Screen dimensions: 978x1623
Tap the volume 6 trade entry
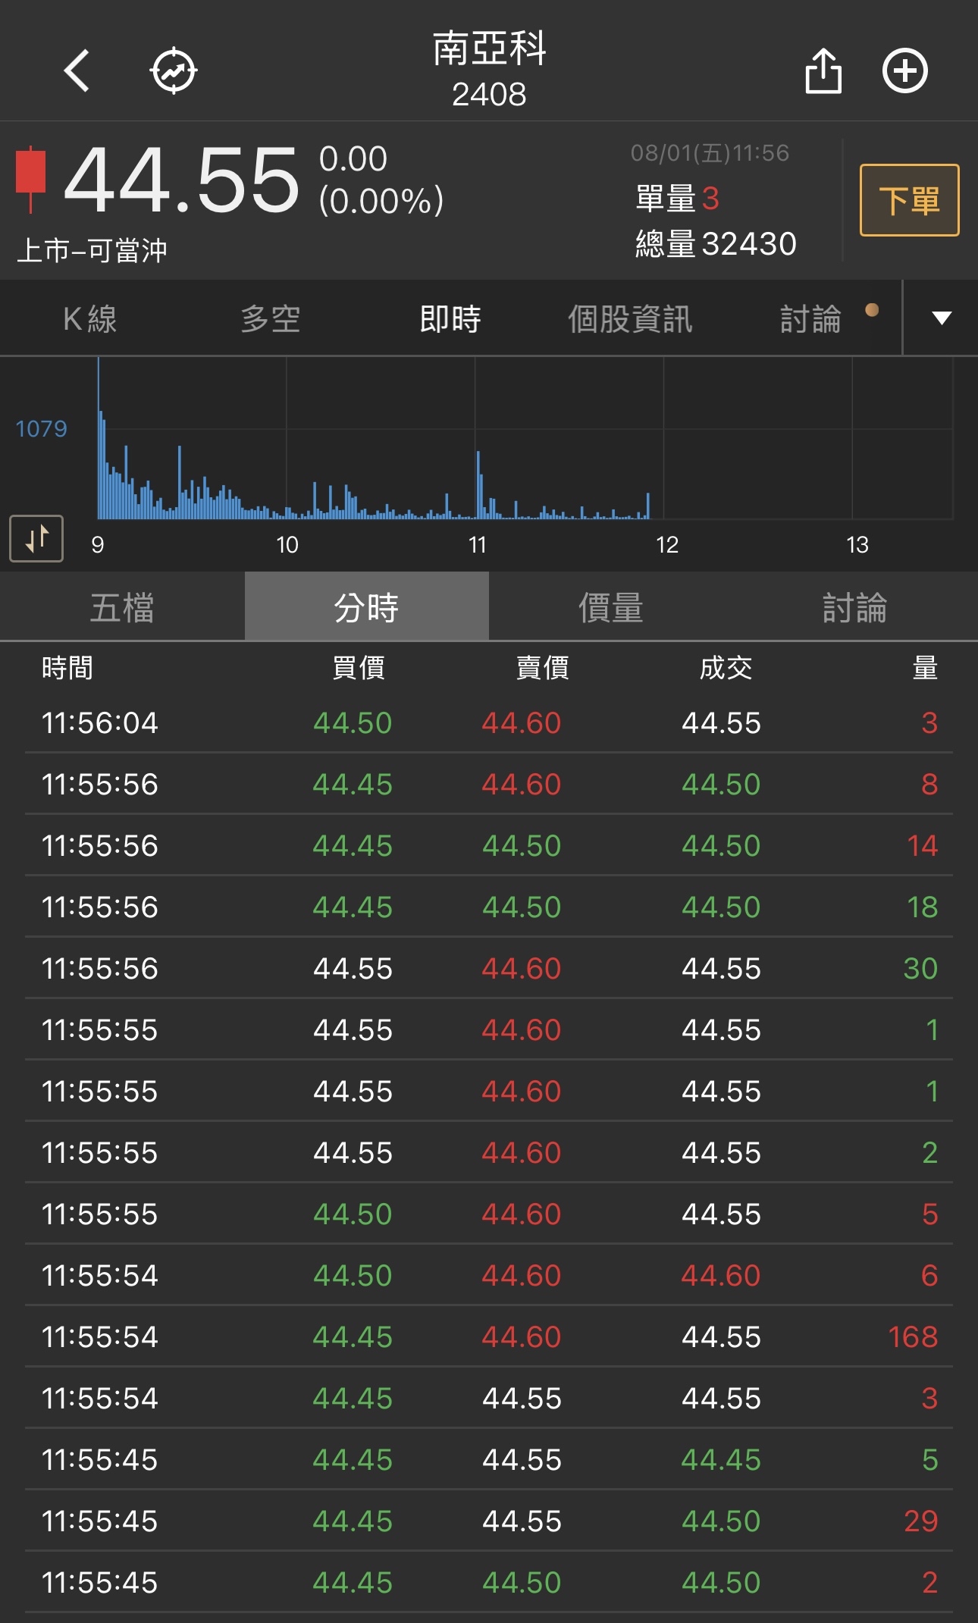coord(929,1276)
